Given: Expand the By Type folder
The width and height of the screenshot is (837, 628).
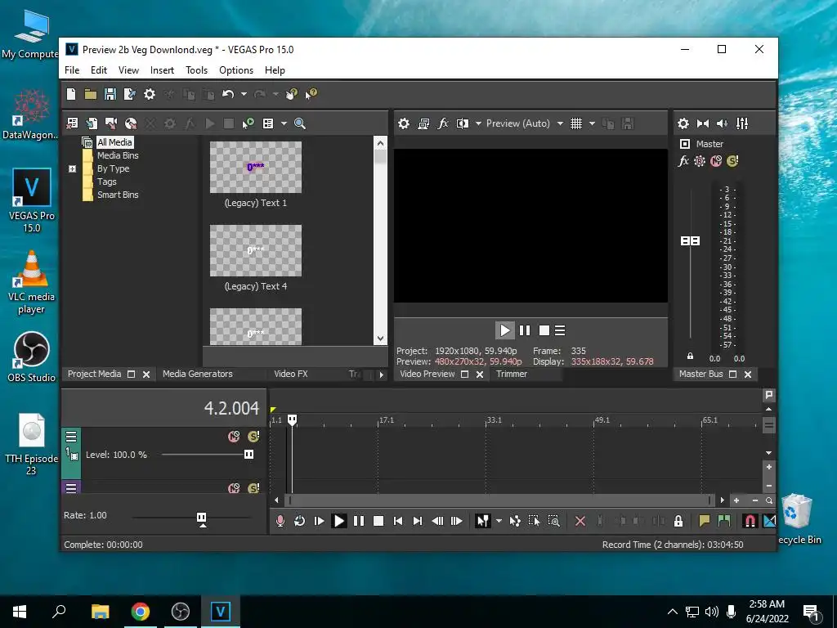Looking at the screenshot, I should point(73,168).
